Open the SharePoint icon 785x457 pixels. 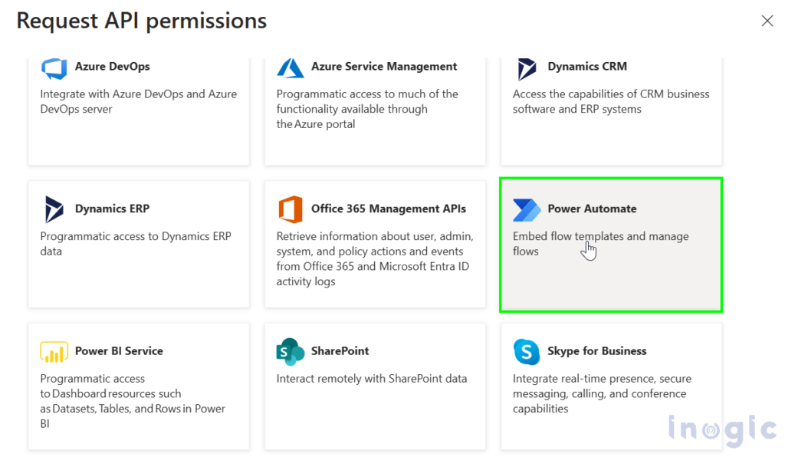291,351
